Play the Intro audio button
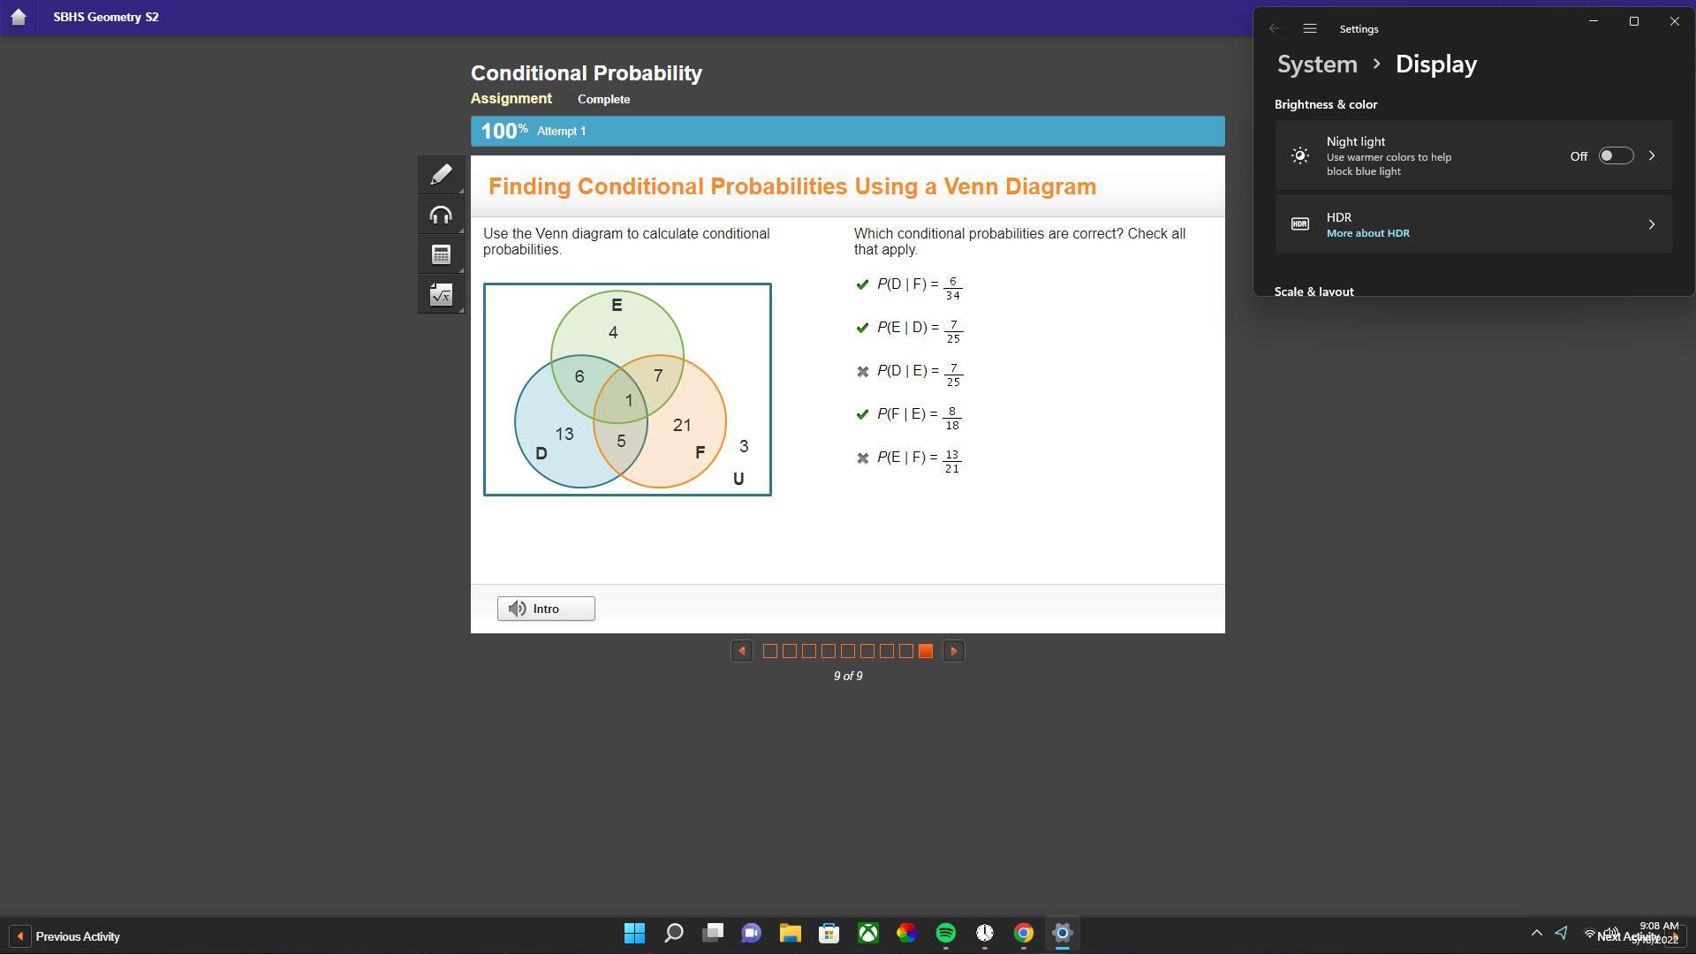Image resolution: width=1696 pixels, height=954 pixels. pos(546,609)
